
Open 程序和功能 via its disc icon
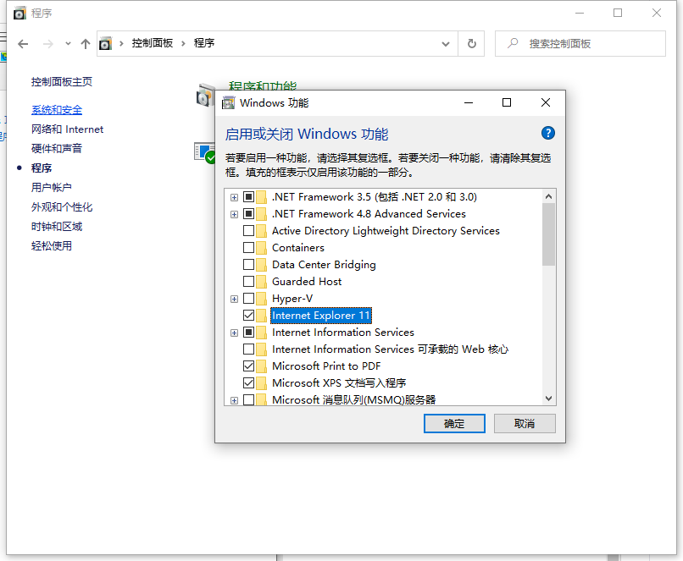tap(204, 96)
